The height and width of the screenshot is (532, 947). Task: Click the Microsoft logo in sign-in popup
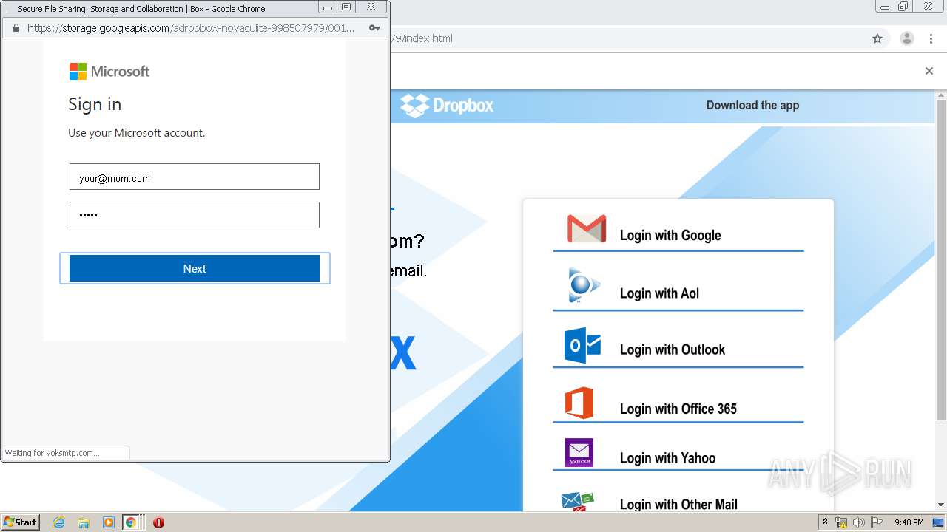tap(109, 71)
